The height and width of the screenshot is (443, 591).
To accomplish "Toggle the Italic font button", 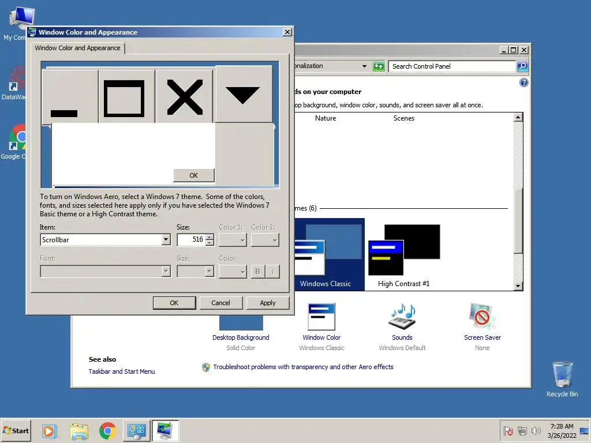I will 272,271.
